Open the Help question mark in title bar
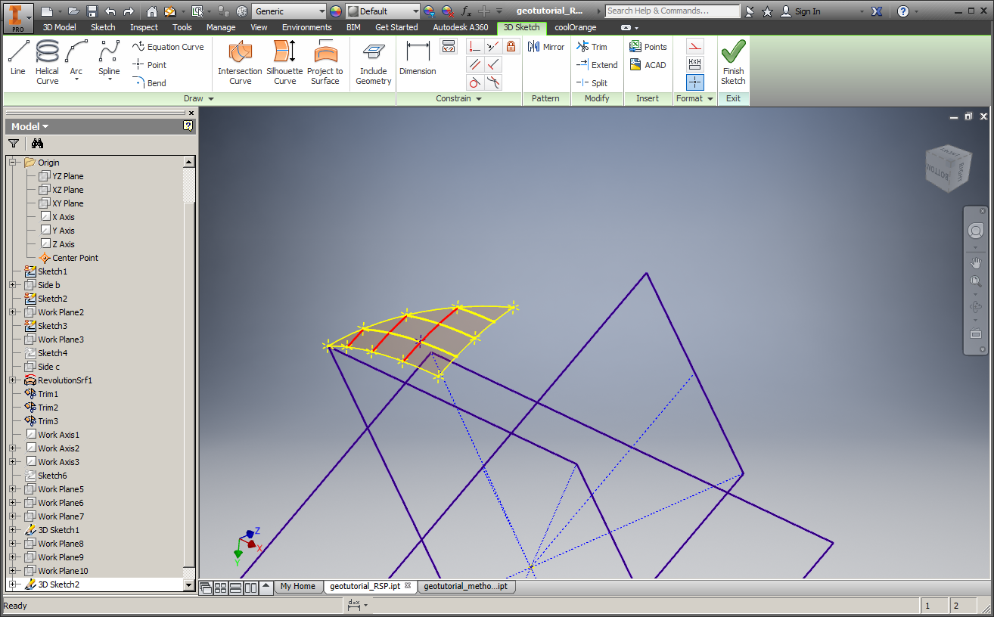Screen dimensions: 994x617 pyautogui.click(x=902, y=11)
